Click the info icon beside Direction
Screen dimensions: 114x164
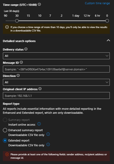click(x=18, y=75)
